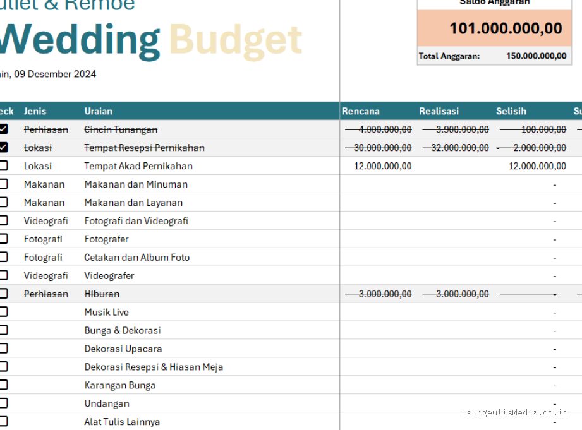This screenshot has height=430, width=582.
Task: Select the Realisasi column header
Action: (439, 111)
